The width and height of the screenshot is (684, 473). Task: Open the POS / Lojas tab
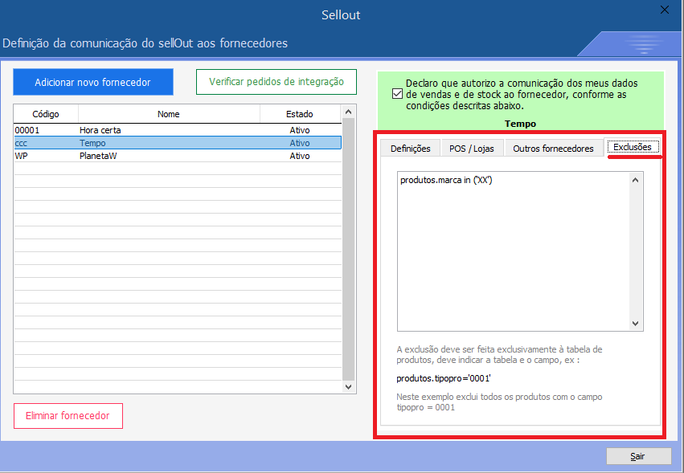(472, 149)
